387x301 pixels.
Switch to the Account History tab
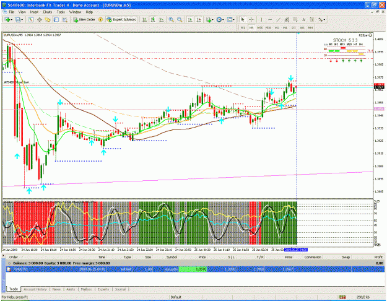[35, 289]
